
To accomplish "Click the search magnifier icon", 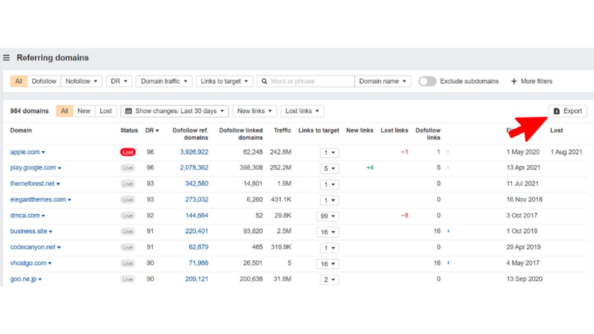I will (x=265, y=81).
